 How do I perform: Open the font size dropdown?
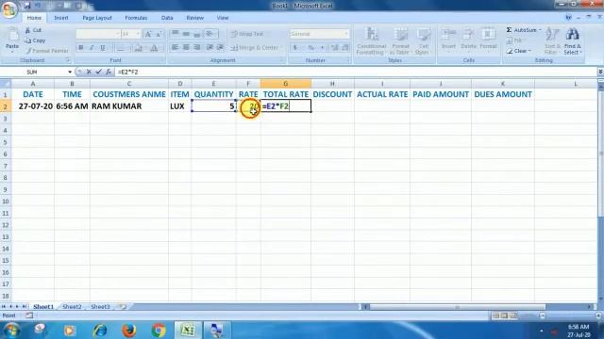pos(138,34)
